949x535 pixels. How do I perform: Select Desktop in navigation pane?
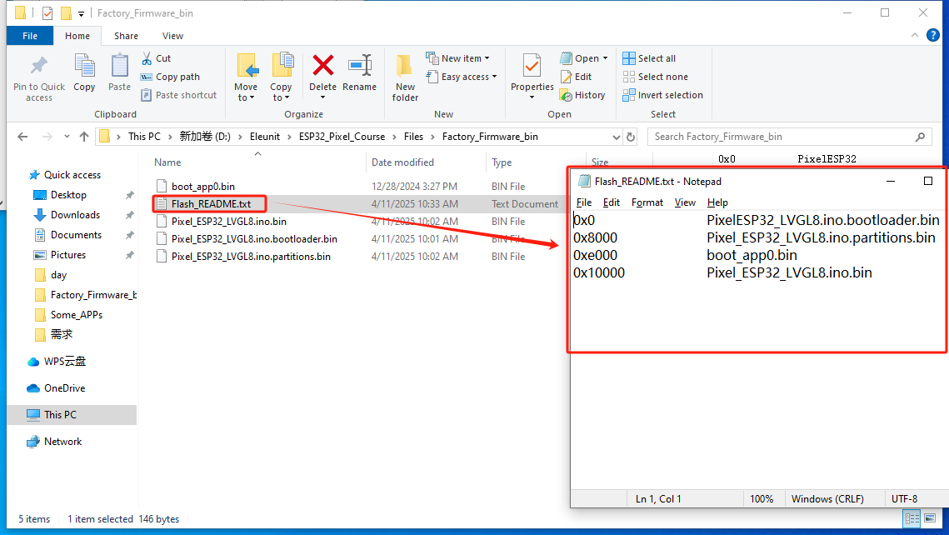[x=68, y=195]
